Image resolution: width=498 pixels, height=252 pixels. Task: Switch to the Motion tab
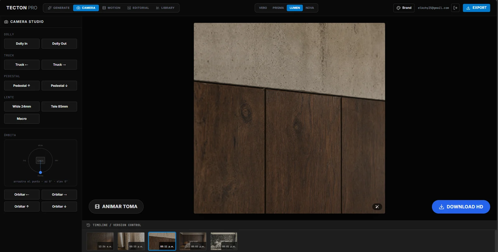click(111, 8)
